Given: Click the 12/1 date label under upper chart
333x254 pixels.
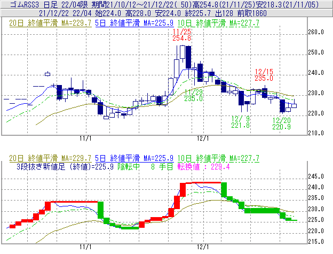Looking at the screenshot, I should tap(203, 138).
